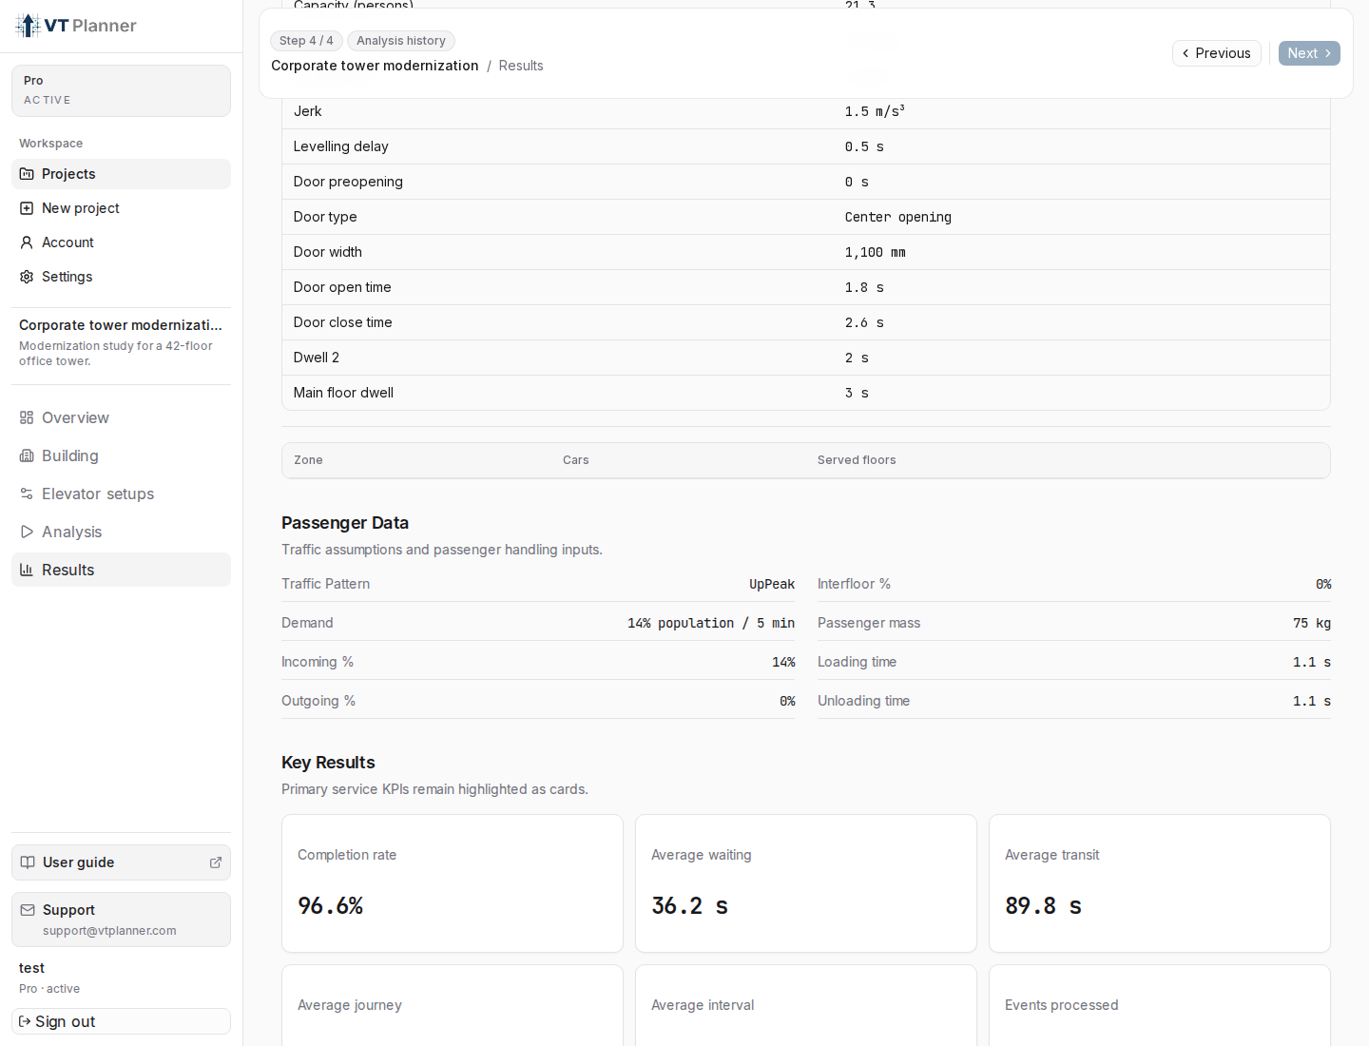Viewport: 1369px width, 1046px height.
Task: Click the Unloading time label
Action: [x=863, y=701]
